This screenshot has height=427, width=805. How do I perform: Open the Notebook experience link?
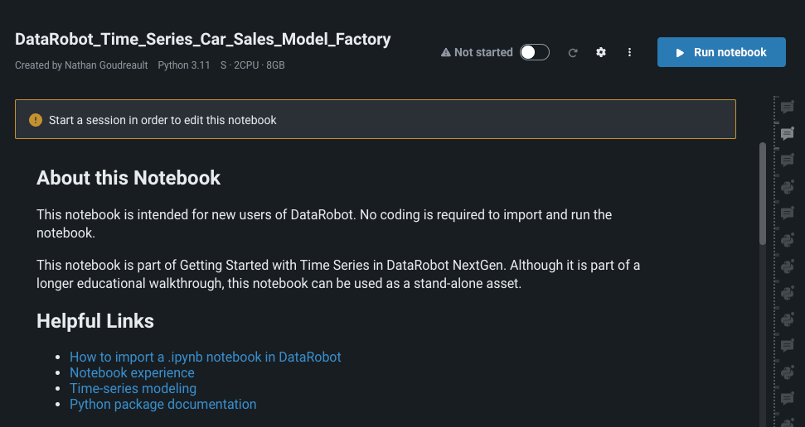point(132,372)
